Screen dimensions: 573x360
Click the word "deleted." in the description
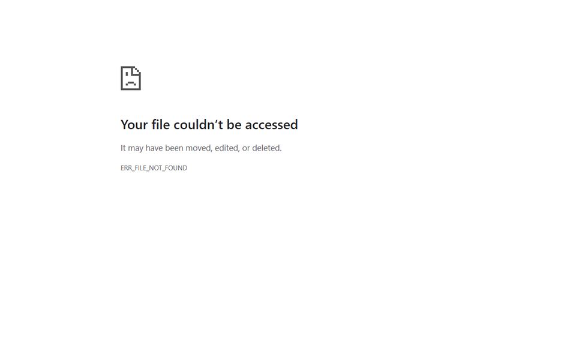pos(267,148)
